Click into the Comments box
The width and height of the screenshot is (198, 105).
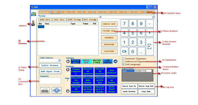[x=50, y=81]
